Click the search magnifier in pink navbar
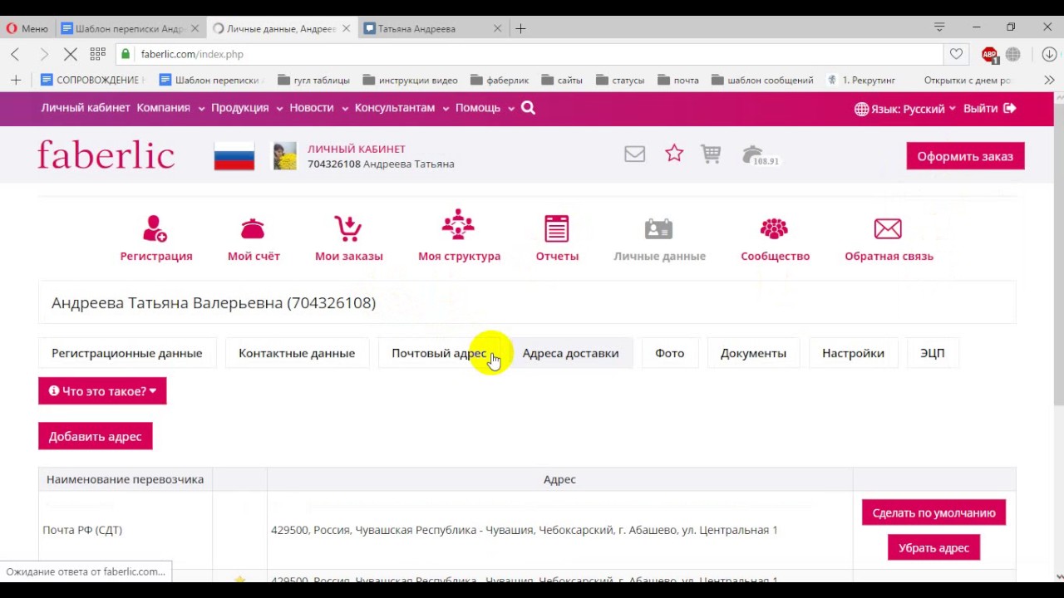 (x=528, y=108)
